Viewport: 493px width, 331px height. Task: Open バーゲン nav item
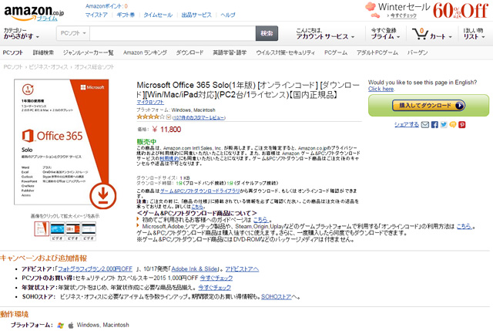[418, 52]
